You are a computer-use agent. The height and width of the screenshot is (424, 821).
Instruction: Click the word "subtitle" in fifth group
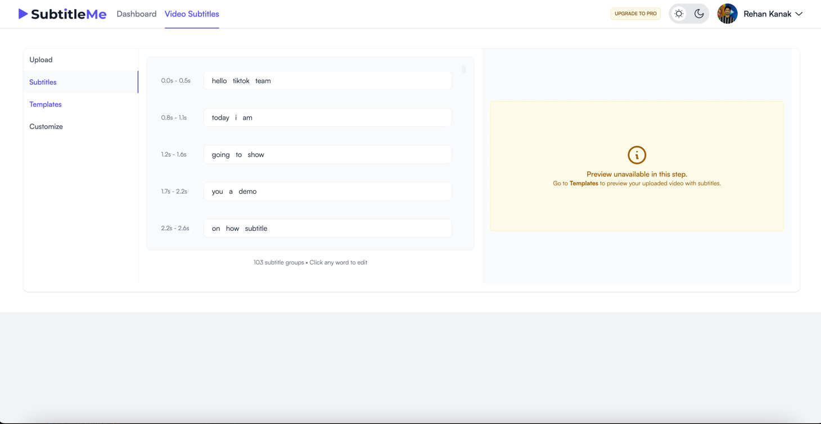pos(256,229)
